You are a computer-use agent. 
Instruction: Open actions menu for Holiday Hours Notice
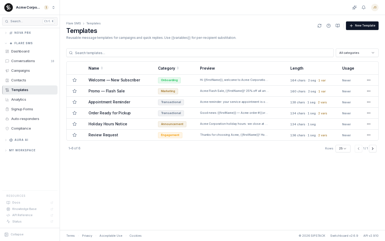click(x=369, y=124)
